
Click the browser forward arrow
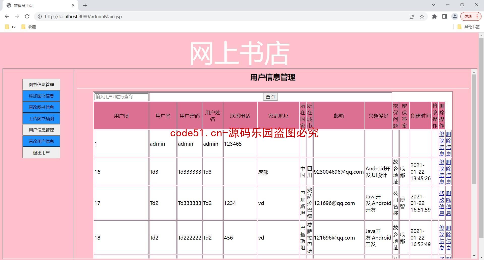[x=17, y=16]
